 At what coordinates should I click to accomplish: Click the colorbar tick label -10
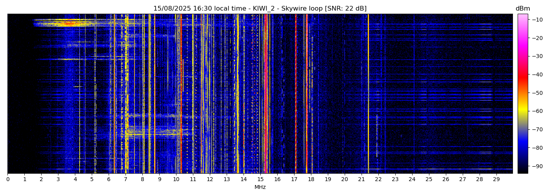pos(537,20)
